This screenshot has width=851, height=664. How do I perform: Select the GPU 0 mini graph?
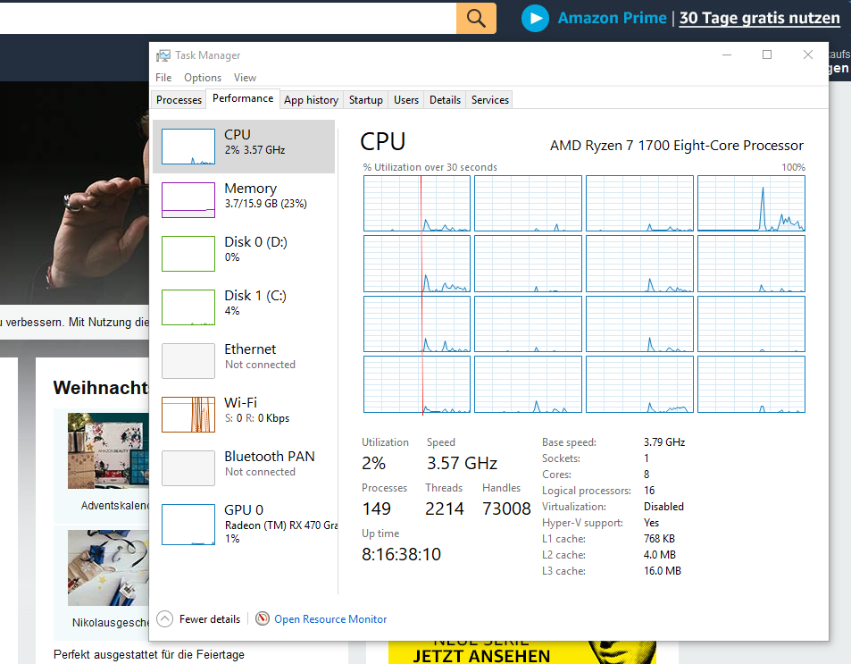[x=188, y=525]
